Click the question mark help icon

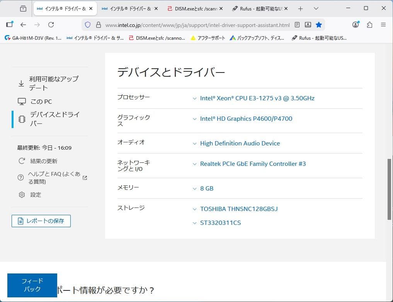[21, 178]
